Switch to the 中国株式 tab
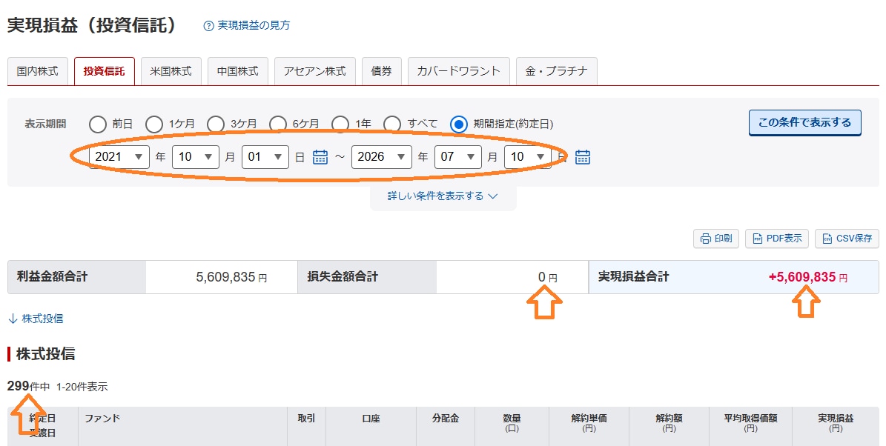886x446 pixels. coord(238,71)
